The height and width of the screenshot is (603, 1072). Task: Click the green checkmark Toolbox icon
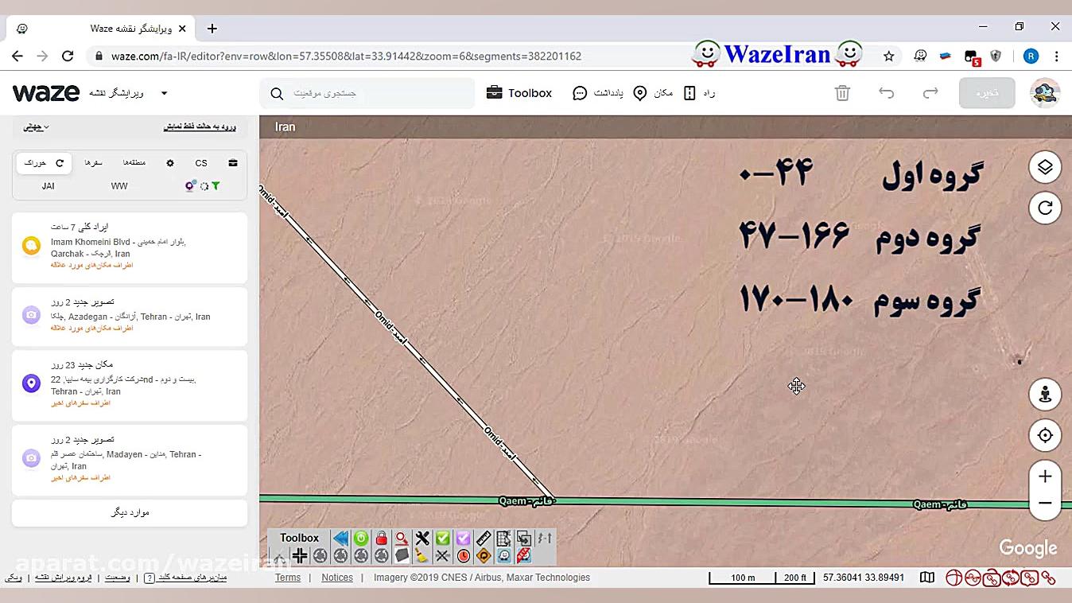point(443,539)
